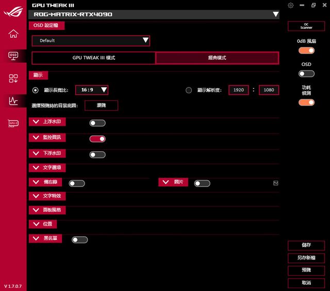Click the ROG logo icon

(13, 9)
